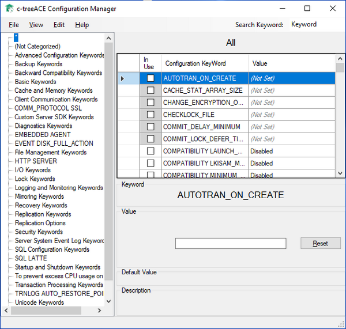The image size is (346, 329).
Task: Click the Value text input box
Action: 231,243
